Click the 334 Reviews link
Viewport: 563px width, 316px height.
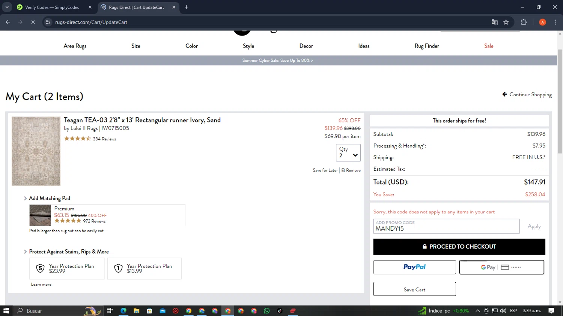click(x=104, y=139)
